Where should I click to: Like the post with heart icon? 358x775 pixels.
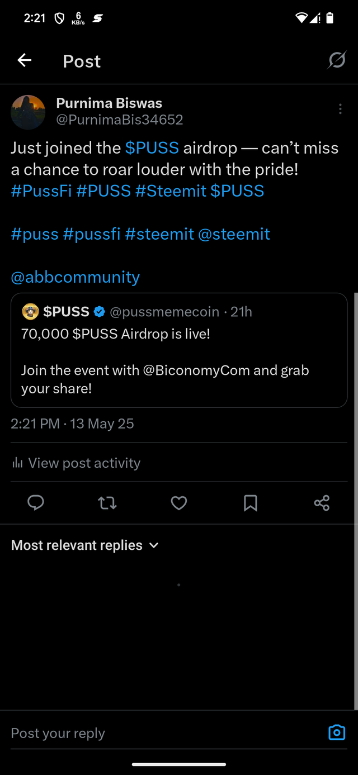click(179, 503)
